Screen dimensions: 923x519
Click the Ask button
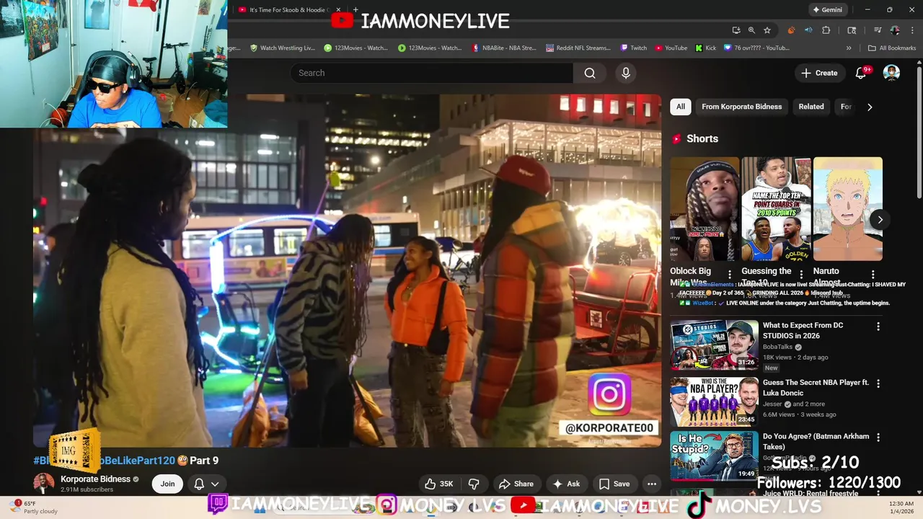[566, 484]
